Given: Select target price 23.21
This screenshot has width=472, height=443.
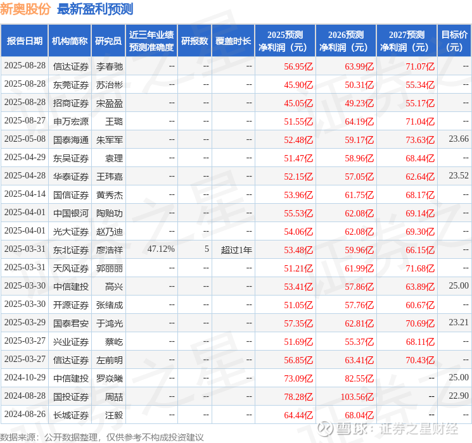Looking at the screenshot, I should point(459,322).
